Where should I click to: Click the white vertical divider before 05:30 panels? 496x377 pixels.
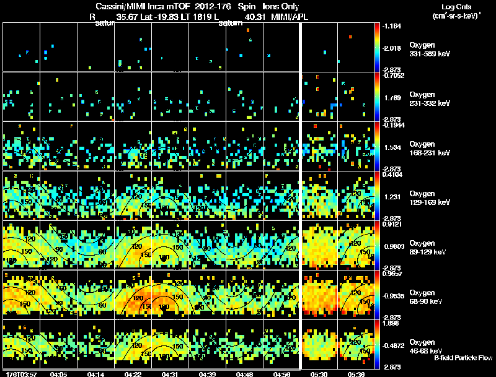tap(300, 196)
